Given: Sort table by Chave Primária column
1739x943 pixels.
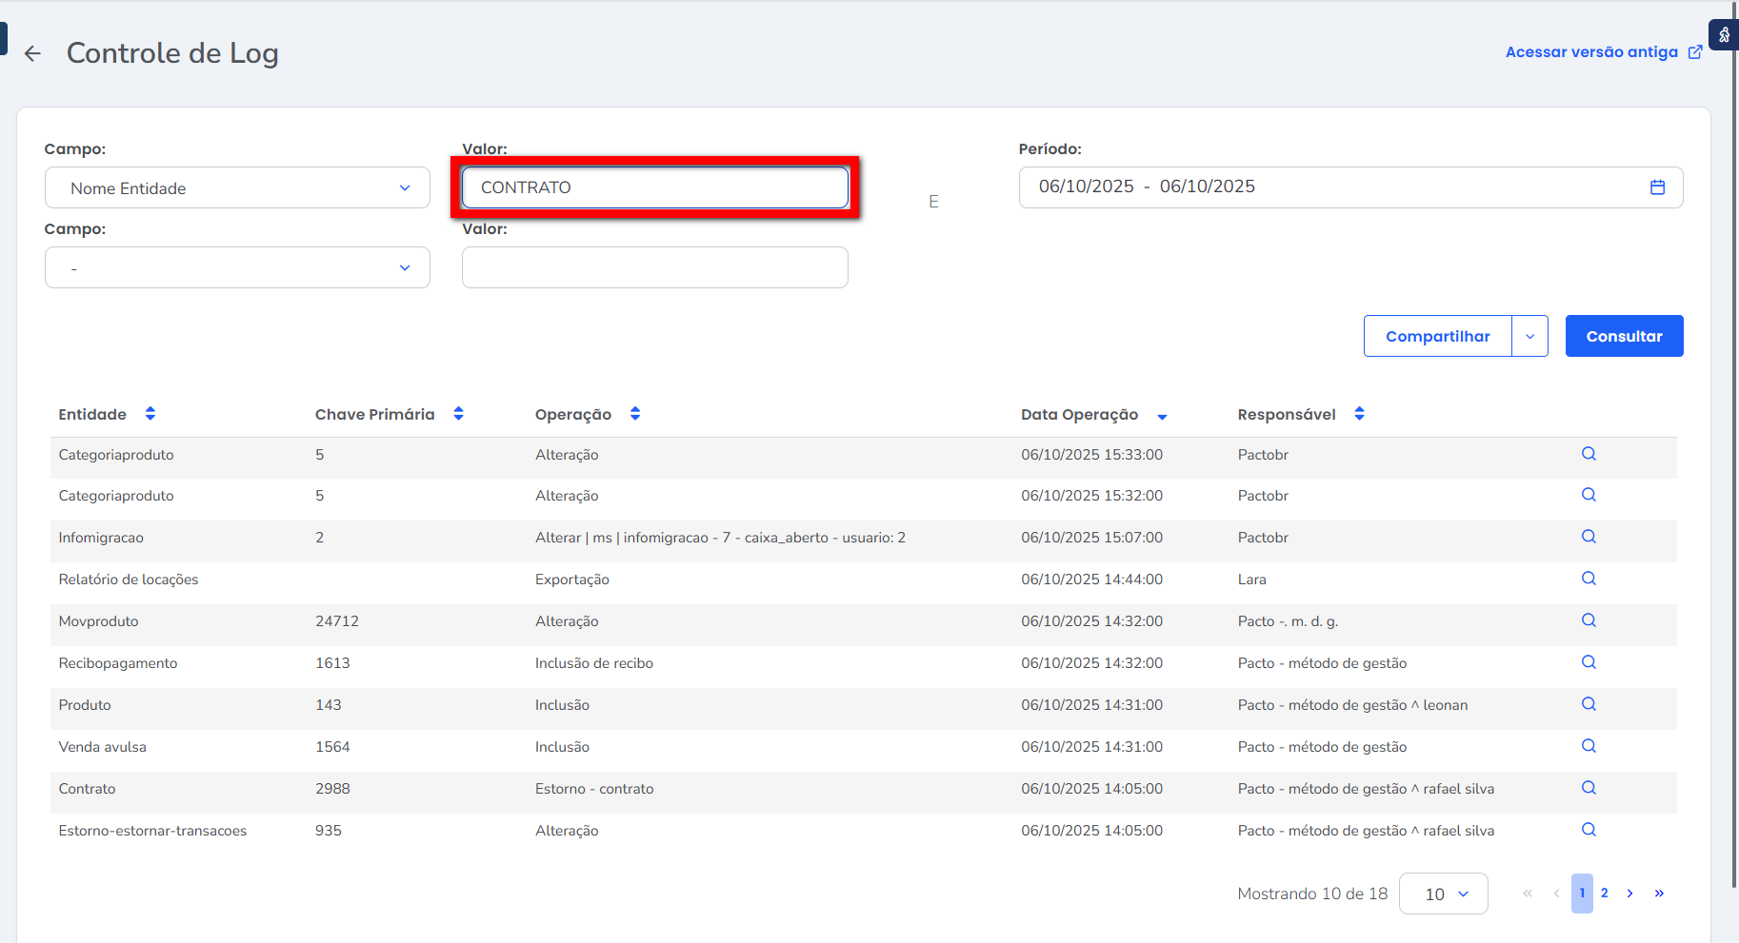Looking at the screenshot, I should point(458,414).
